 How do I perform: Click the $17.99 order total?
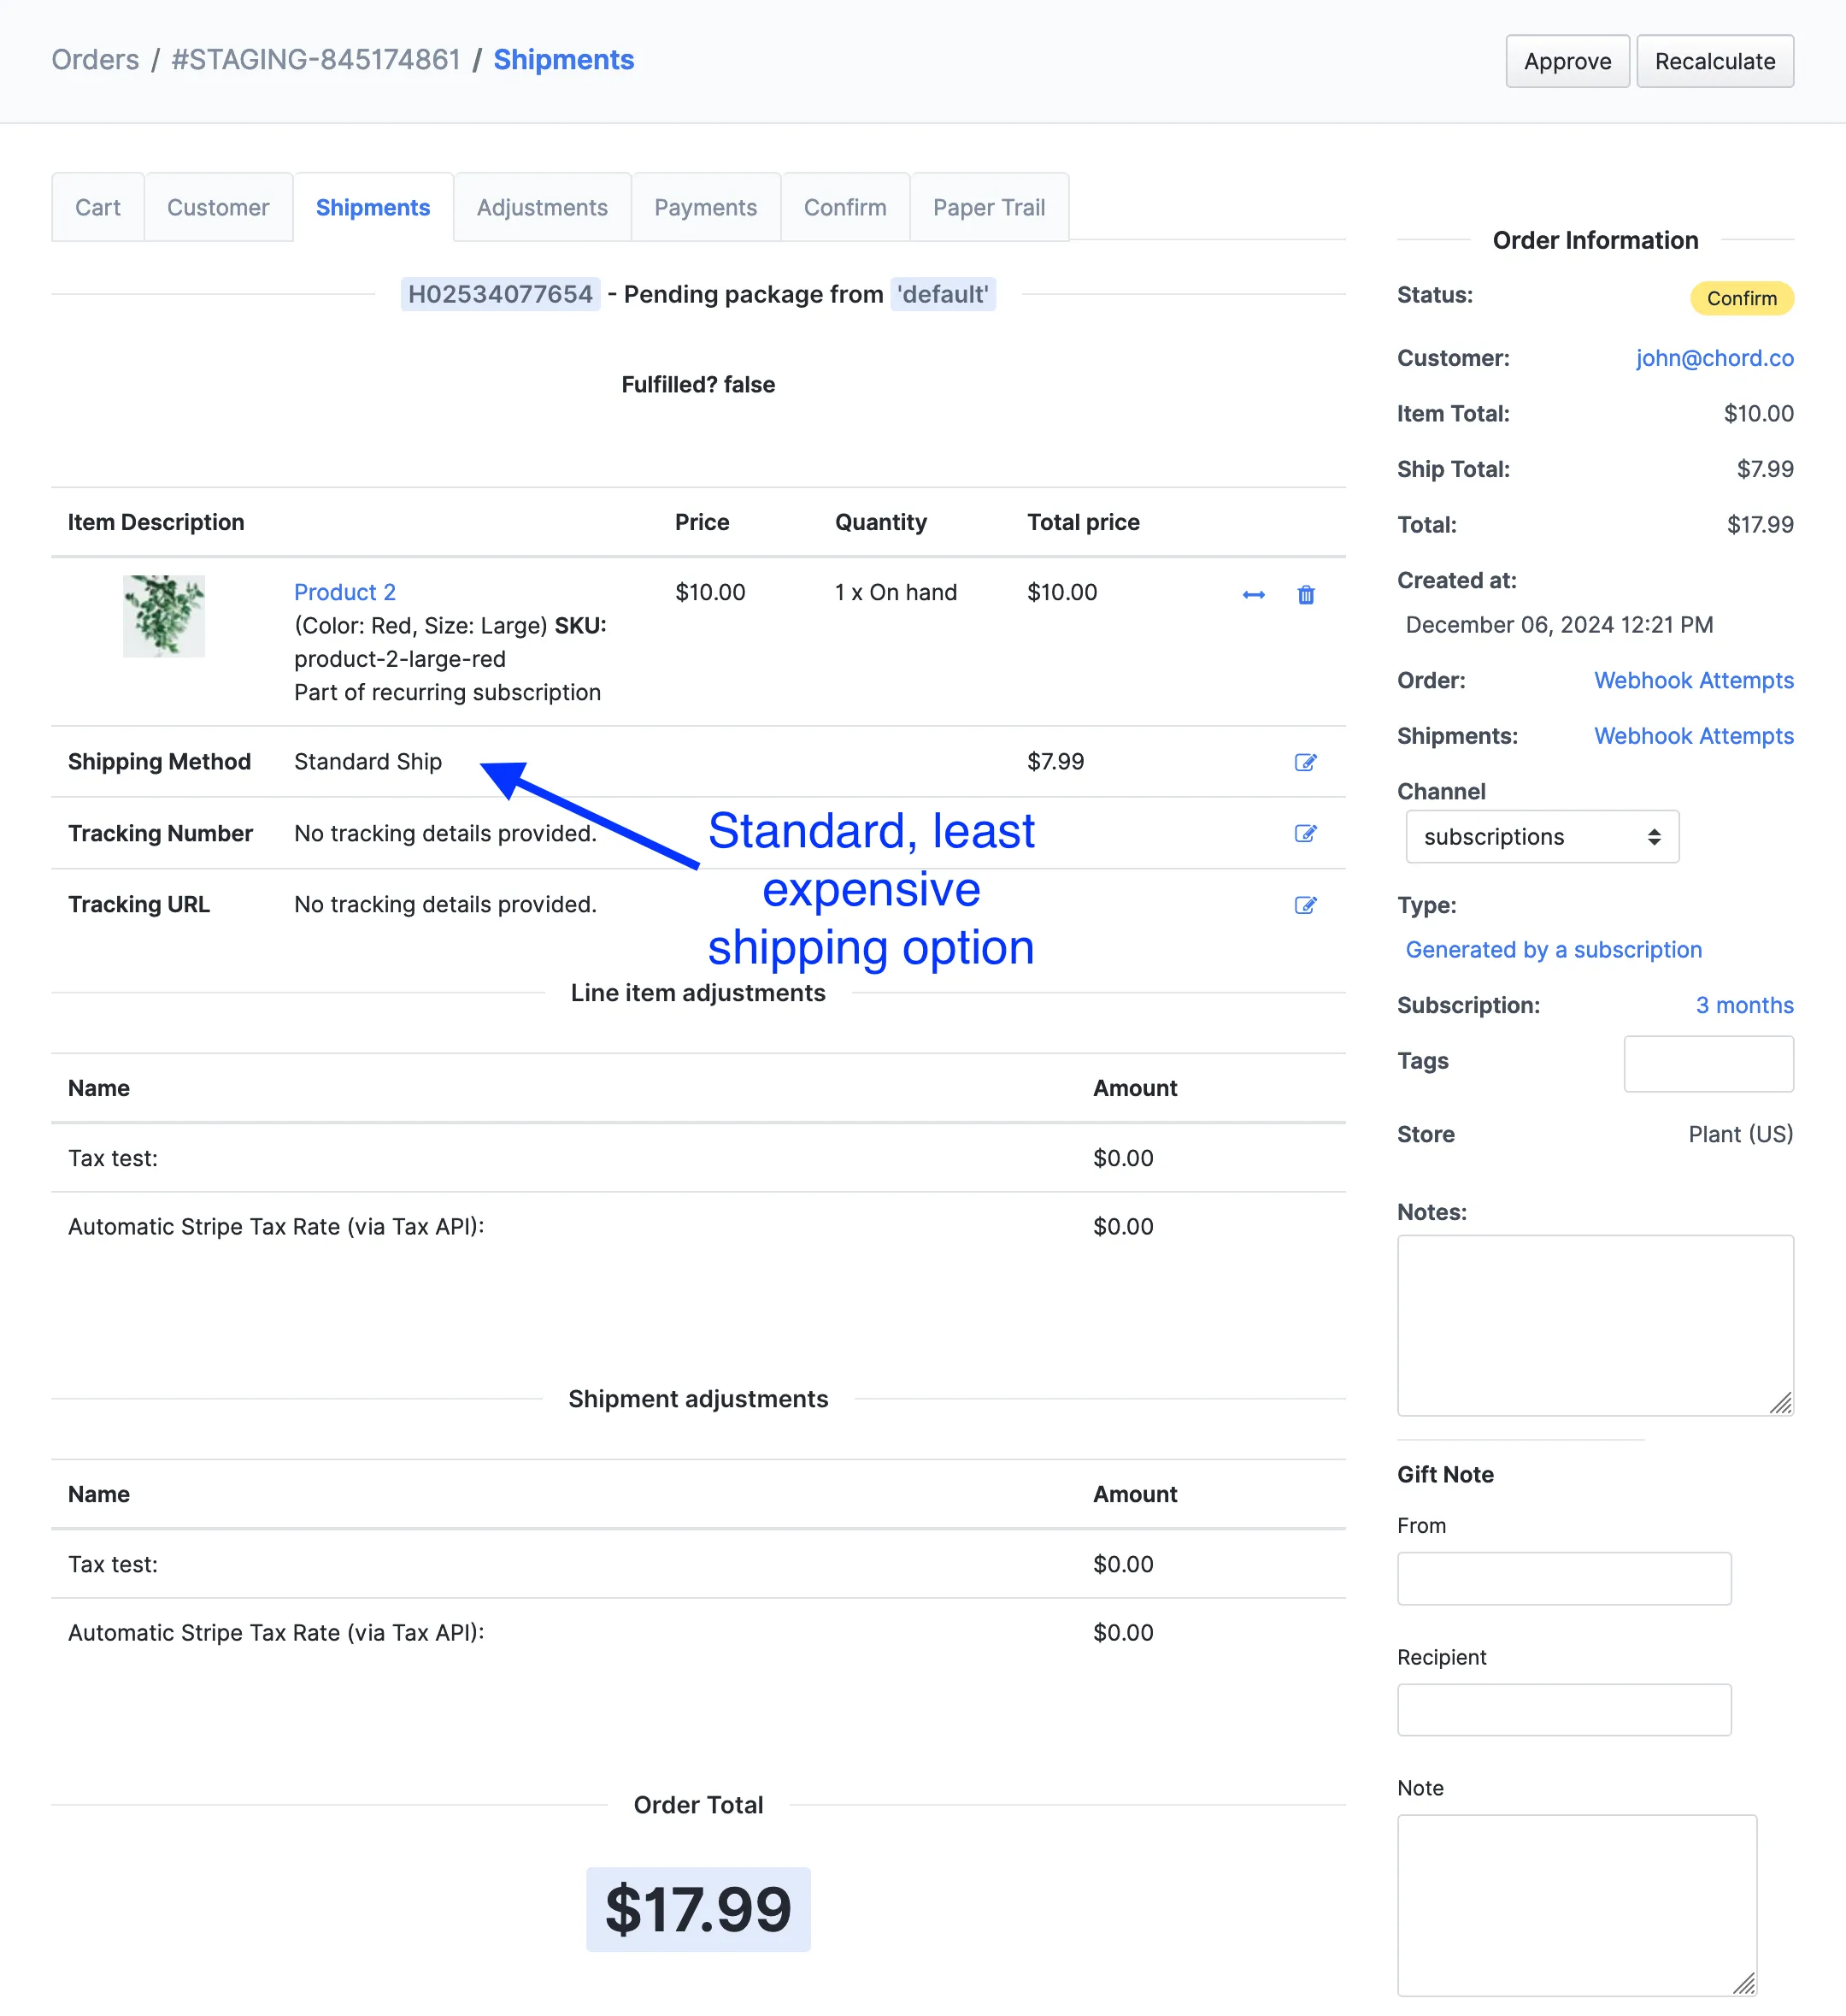(x=698, y=1909)
